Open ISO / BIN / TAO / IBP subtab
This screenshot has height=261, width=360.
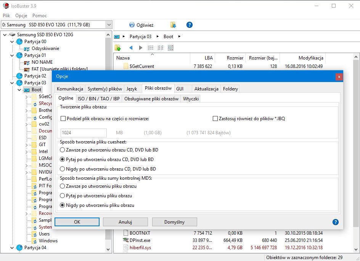98,99
